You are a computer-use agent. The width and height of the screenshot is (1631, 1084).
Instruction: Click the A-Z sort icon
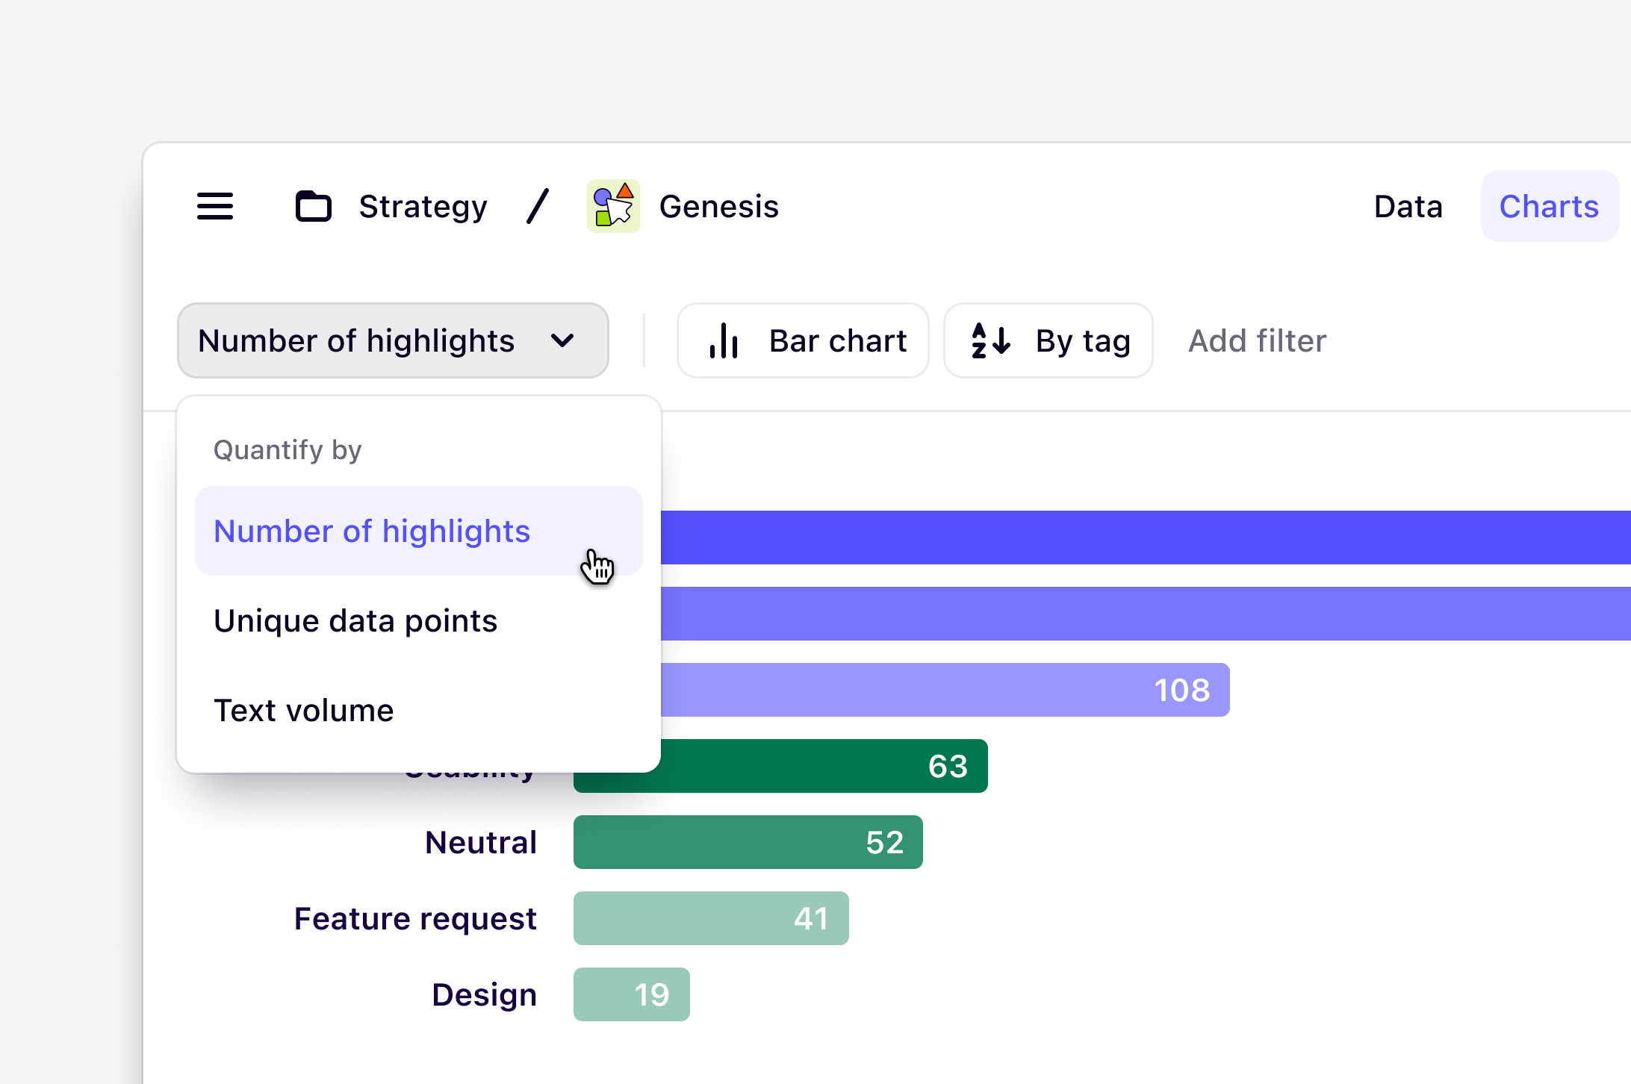[x=990, y=341]
